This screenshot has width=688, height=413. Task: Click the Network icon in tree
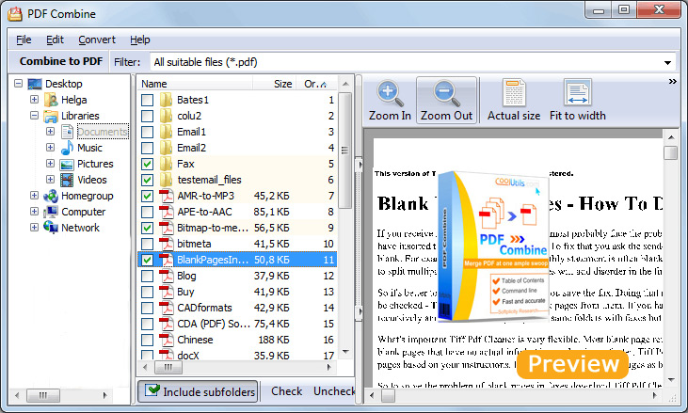click(51, 228)
